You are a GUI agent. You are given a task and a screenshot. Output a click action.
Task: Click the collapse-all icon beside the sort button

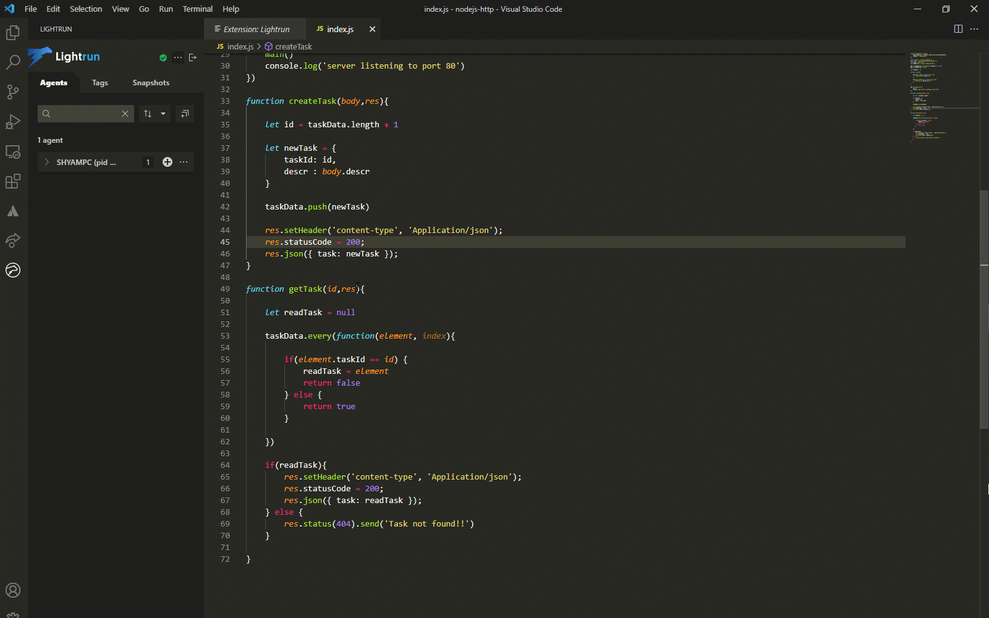point(185,114)
